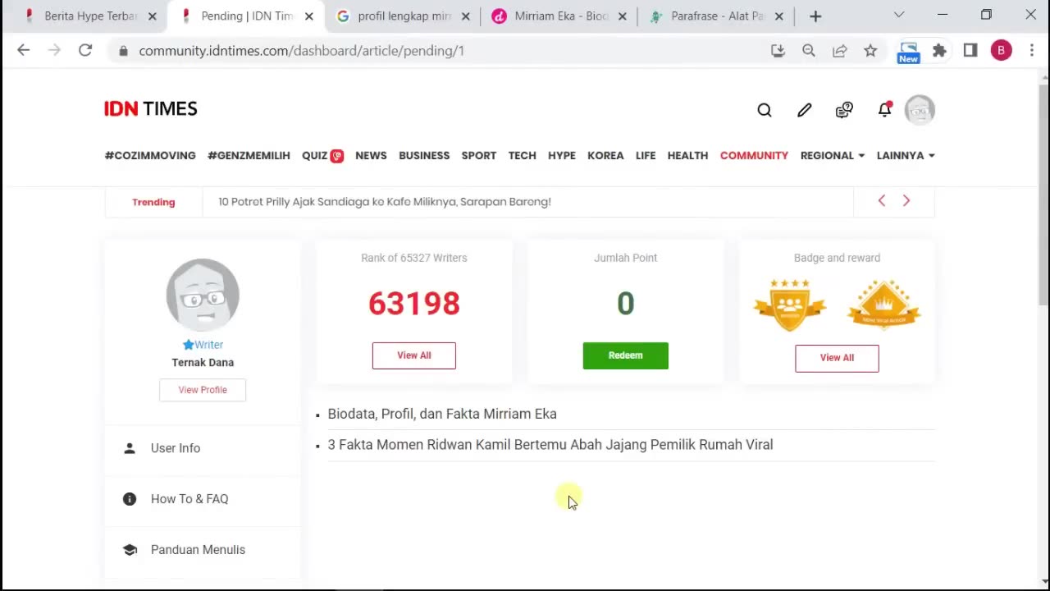Image resolution: width=1050 pixels, height=591 pixels.
Task: Open a new browser tab
Action: point(815,16)
